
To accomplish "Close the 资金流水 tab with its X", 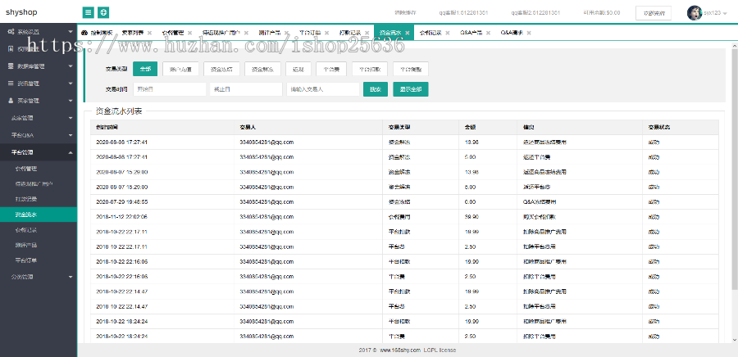I will [408, 32].
